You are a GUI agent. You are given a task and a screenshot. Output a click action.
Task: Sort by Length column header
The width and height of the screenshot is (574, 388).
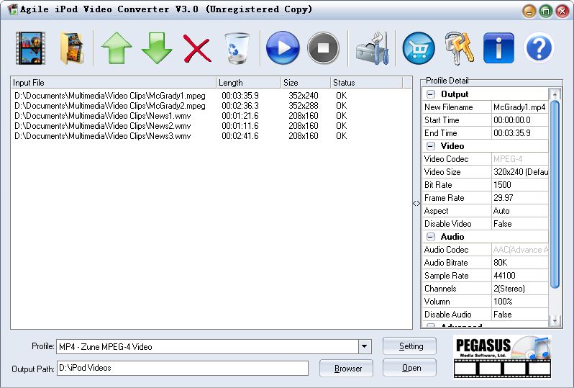[x=249, y=83]
